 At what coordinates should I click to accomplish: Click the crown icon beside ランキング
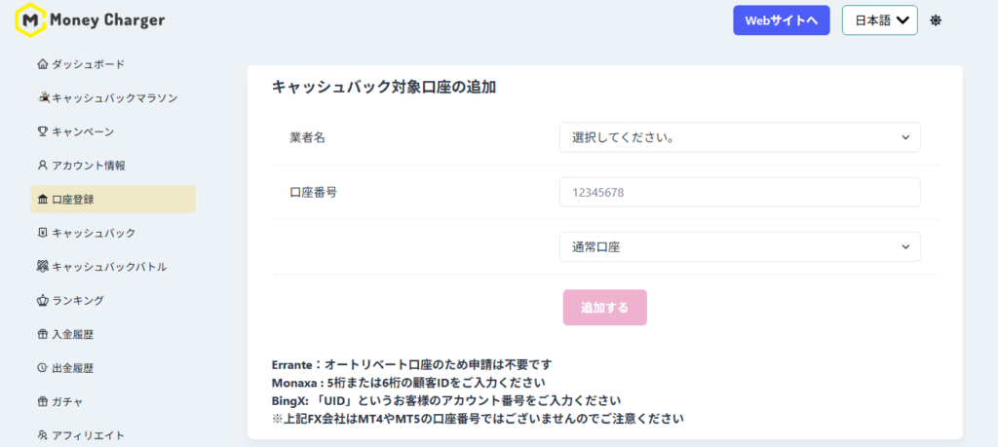42,300
